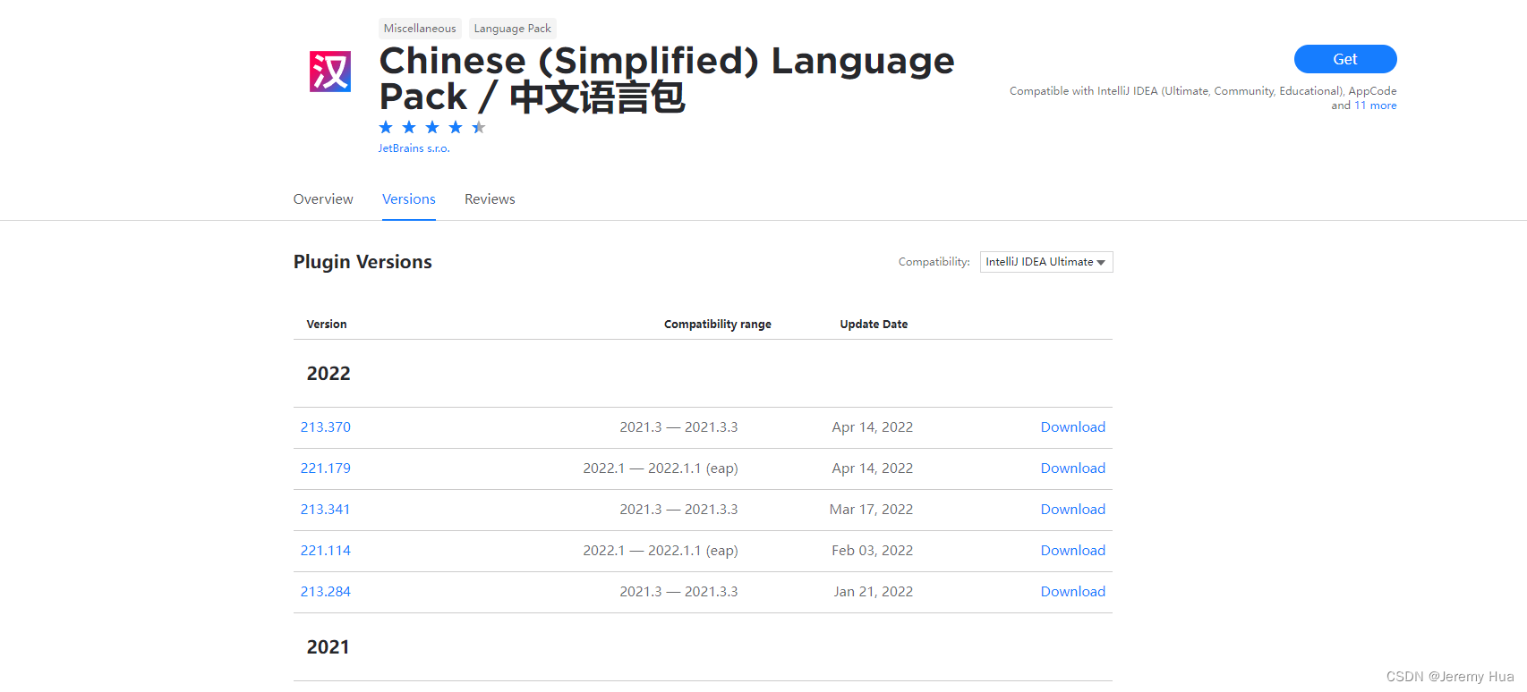
Task: Download version 213.370
Action: coord(1073,427)
